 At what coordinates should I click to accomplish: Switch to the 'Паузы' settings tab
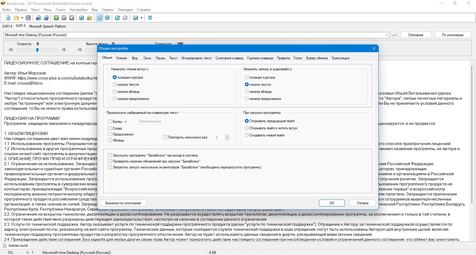tap(160, 58)
